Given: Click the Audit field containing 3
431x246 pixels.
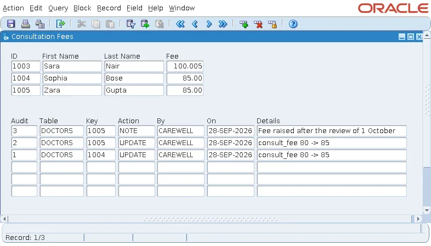Looking at the screenshot, I should pyautogui.click(x=24, y=131).
